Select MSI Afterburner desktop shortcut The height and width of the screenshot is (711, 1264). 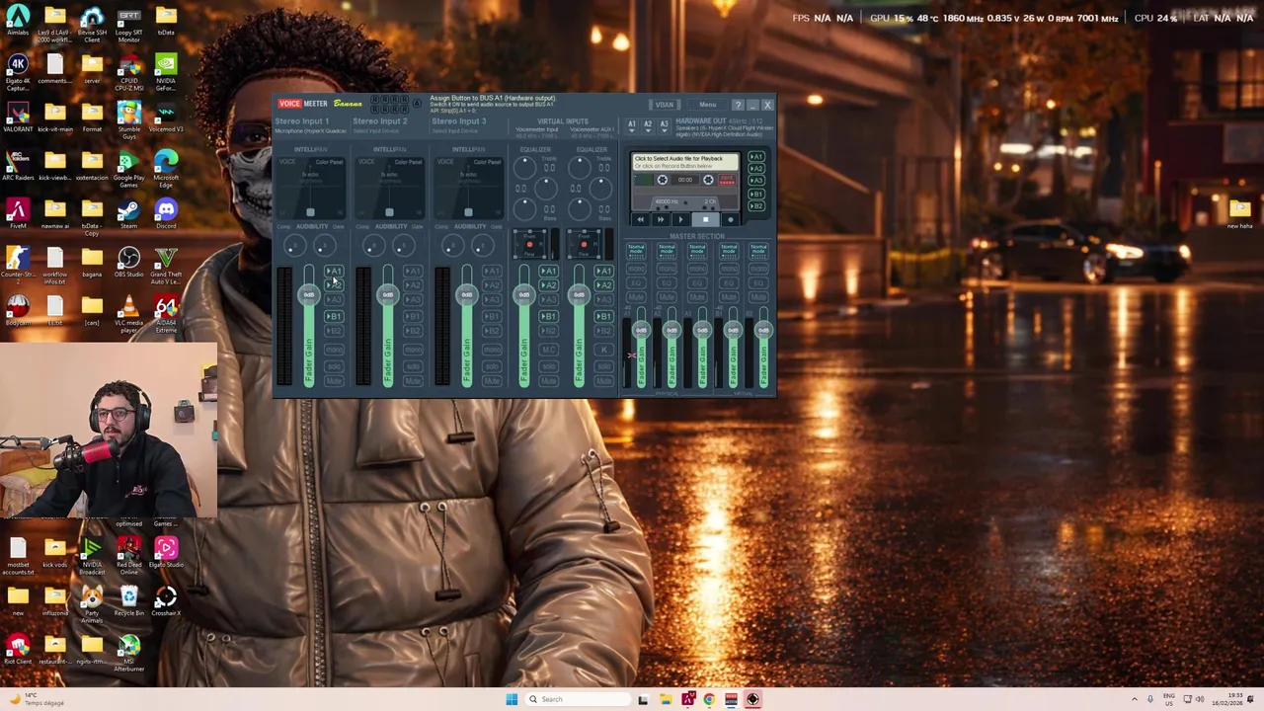tap(128, 652)
